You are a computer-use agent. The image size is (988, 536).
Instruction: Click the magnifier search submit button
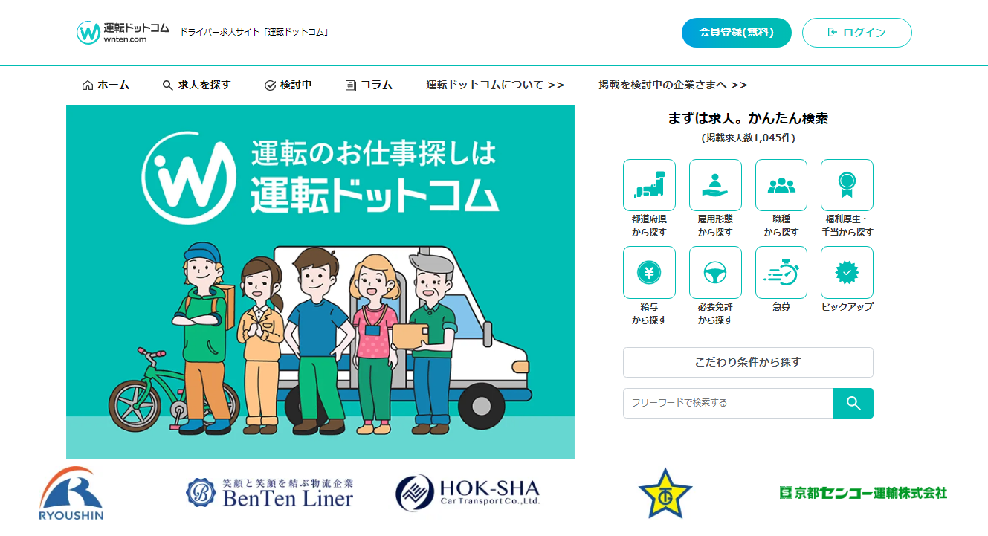pos(853,403)
